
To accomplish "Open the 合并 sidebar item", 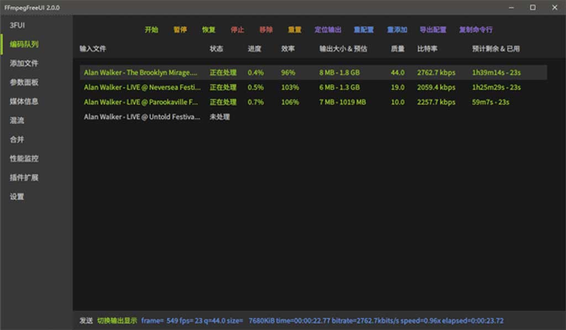I will click(x=17, y=140).
